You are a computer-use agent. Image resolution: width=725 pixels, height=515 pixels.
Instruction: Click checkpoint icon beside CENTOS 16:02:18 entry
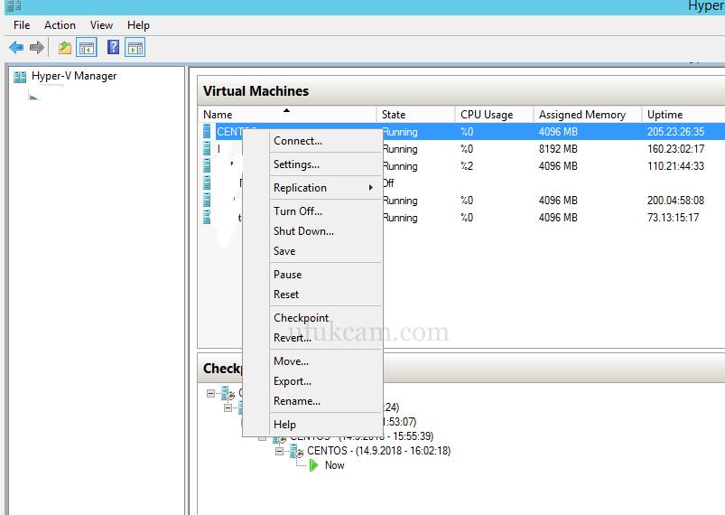pos(296,451)
